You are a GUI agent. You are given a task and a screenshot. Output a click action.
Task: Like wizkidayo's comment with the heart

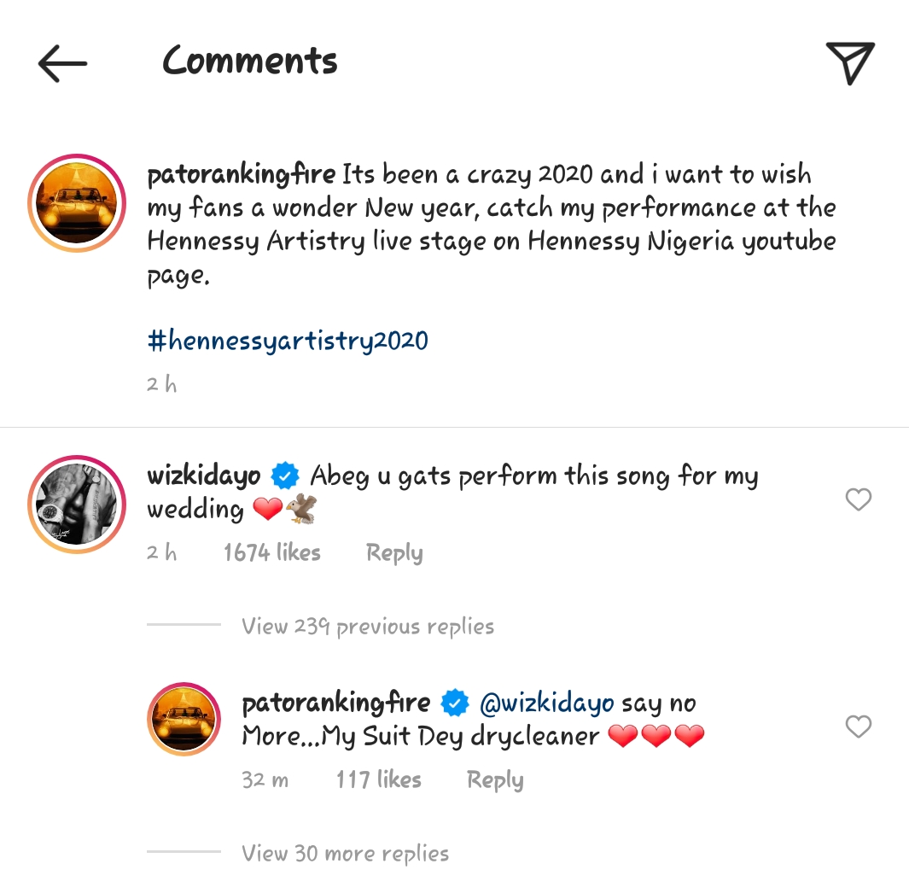tap(858, 499)
